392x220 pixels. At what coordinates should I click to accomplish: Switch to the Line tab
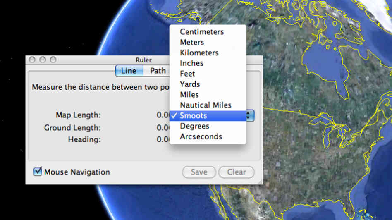click(x=129, y=71)
